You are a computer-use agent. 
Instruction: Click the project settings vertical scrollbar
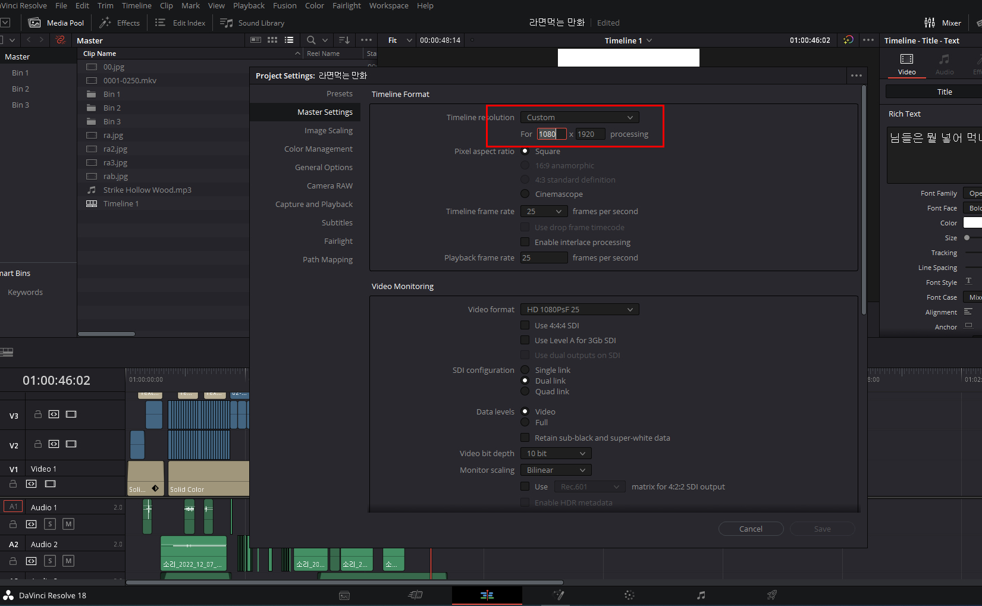[x=864, y=200]
